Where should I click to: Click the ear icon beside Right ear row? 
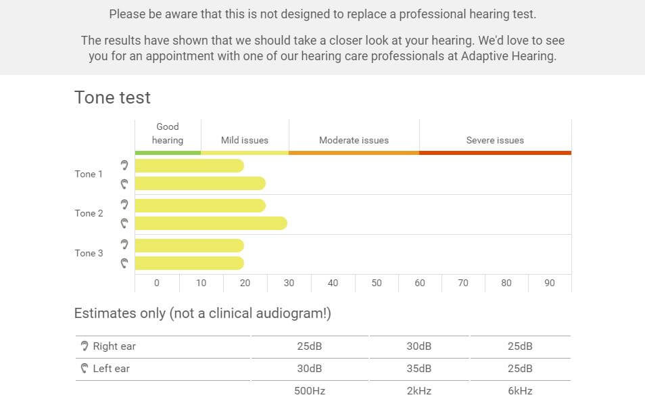tap(85, 346)
